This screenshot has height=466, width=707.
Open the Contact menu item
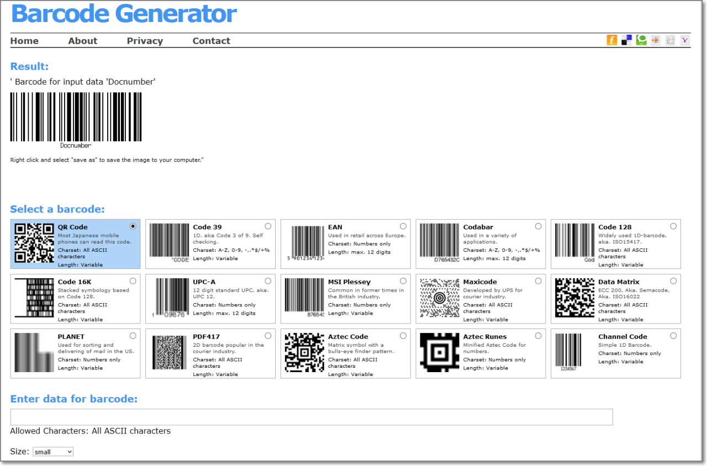click(x=212, y=41)
